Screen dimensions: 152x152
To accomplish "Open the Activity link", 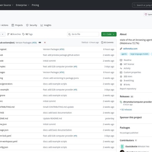I will (127, 68).
